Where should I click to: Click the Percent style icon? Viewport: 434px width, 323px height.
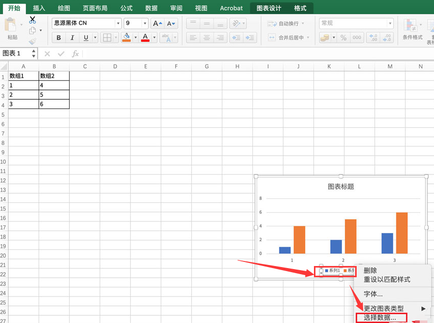click(343, 37)
